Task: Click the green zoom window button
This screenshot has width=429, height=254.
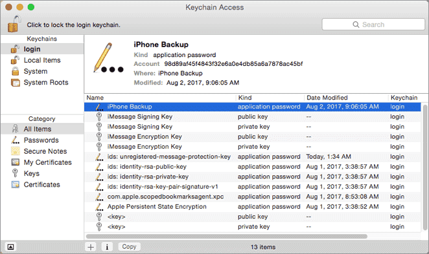Action: tap(31, 7)
